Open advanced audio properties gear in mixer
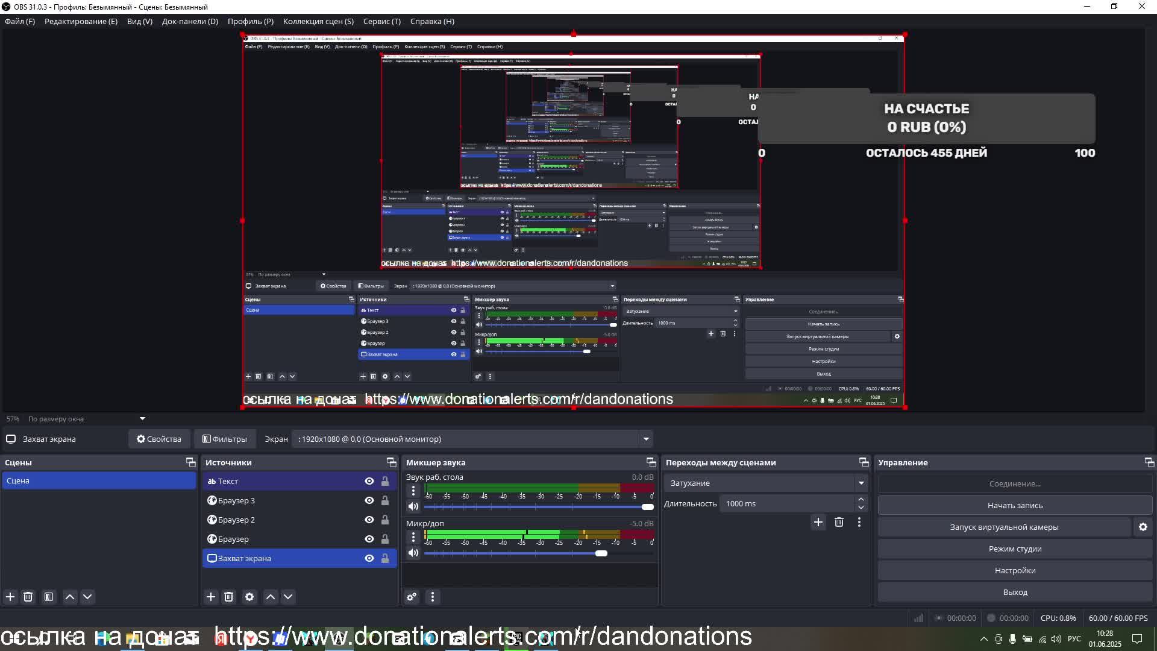The width and height of the screenshot is (1157, 651). (412, 597)
